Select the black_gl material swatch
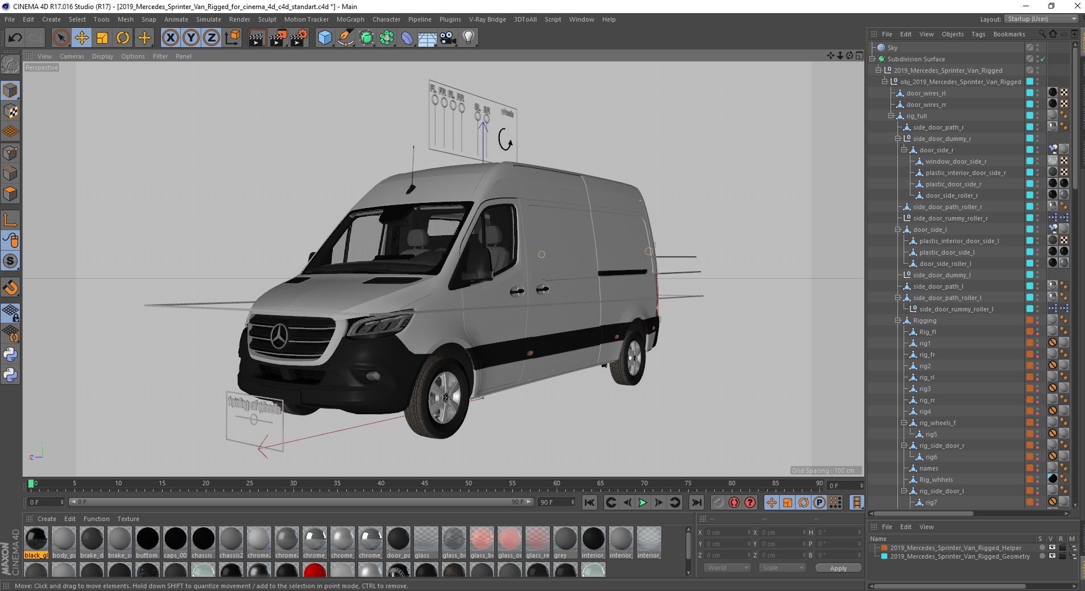 [x=36, y=543]
